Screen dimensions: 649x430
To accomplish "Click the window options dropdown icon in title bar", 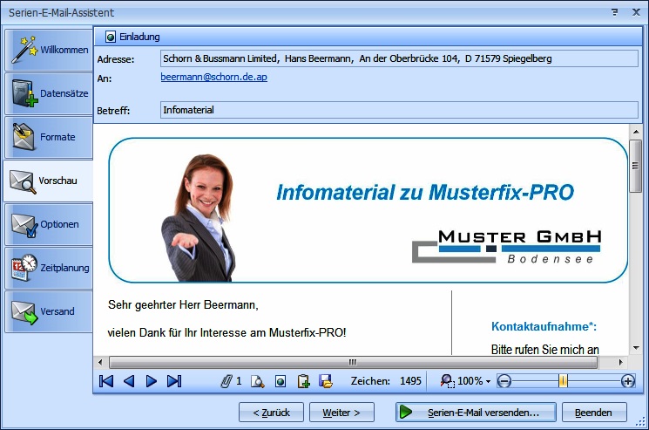I will pyautogui.click(x=615, y=12).
